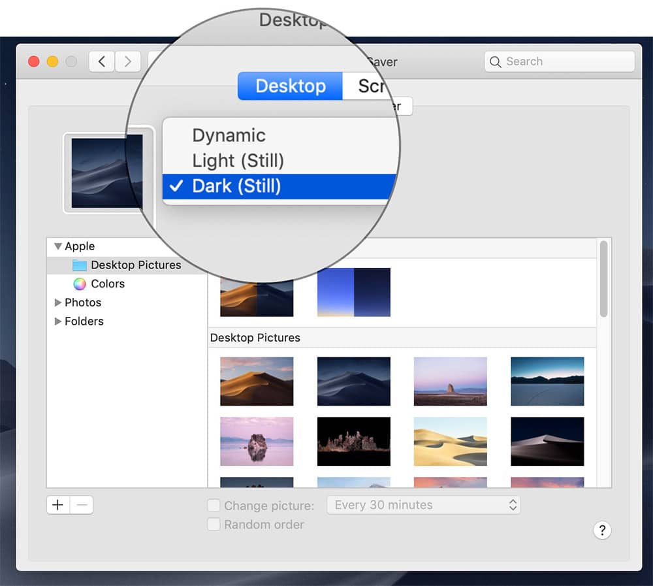The width and height of the screenshot is (653, 586).
Task: Click the forward navigation arrow
Action: [128, 61]
